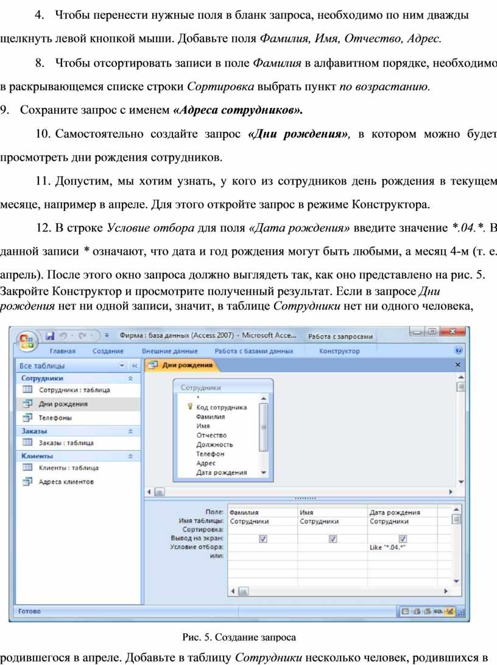The width and height of the screenshot is (497, 665).
Task: Select Сотрудники : таблица in the navigation pane
Action: pyautogui.click(x=79, y=389)
